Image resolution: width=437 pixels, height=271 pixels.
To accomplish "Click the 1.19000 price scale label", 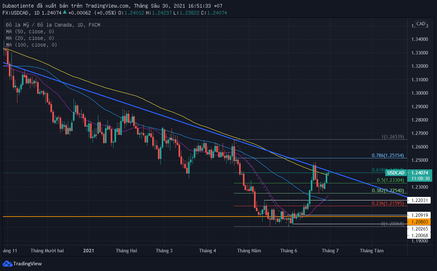I will (420, 241).
